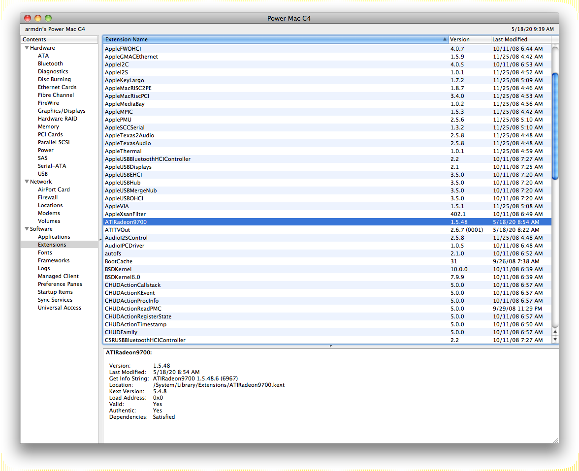Select AirPort Card under Network
Image resolution: width=579 pixels, height=471 pixels.
(x=54, y=190)
